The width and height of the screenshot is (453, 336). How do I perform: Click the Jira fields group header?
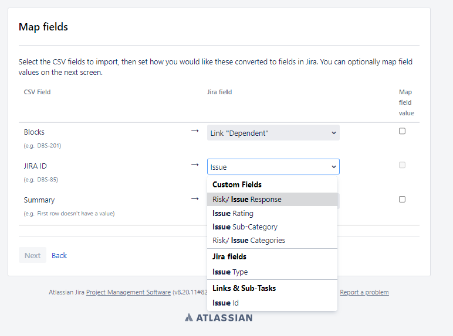point(229,257)
